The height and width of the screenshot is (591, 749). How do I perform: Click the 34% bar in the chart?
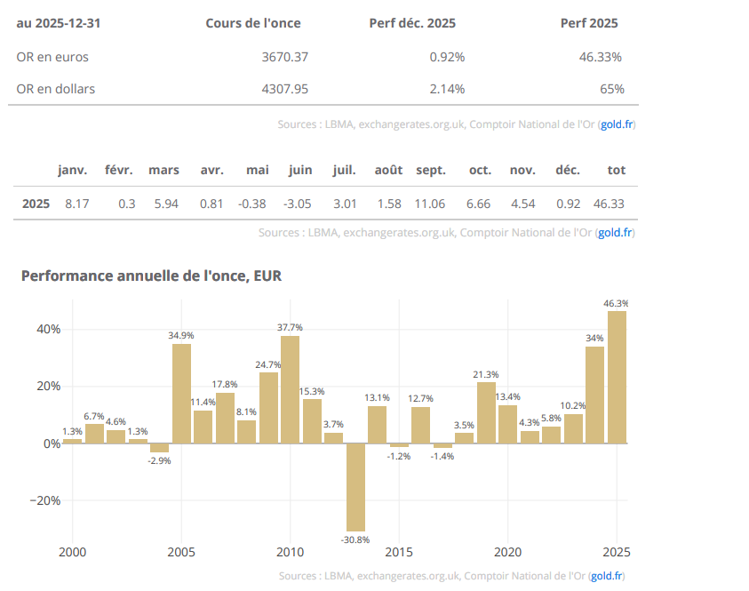point(594,395)
